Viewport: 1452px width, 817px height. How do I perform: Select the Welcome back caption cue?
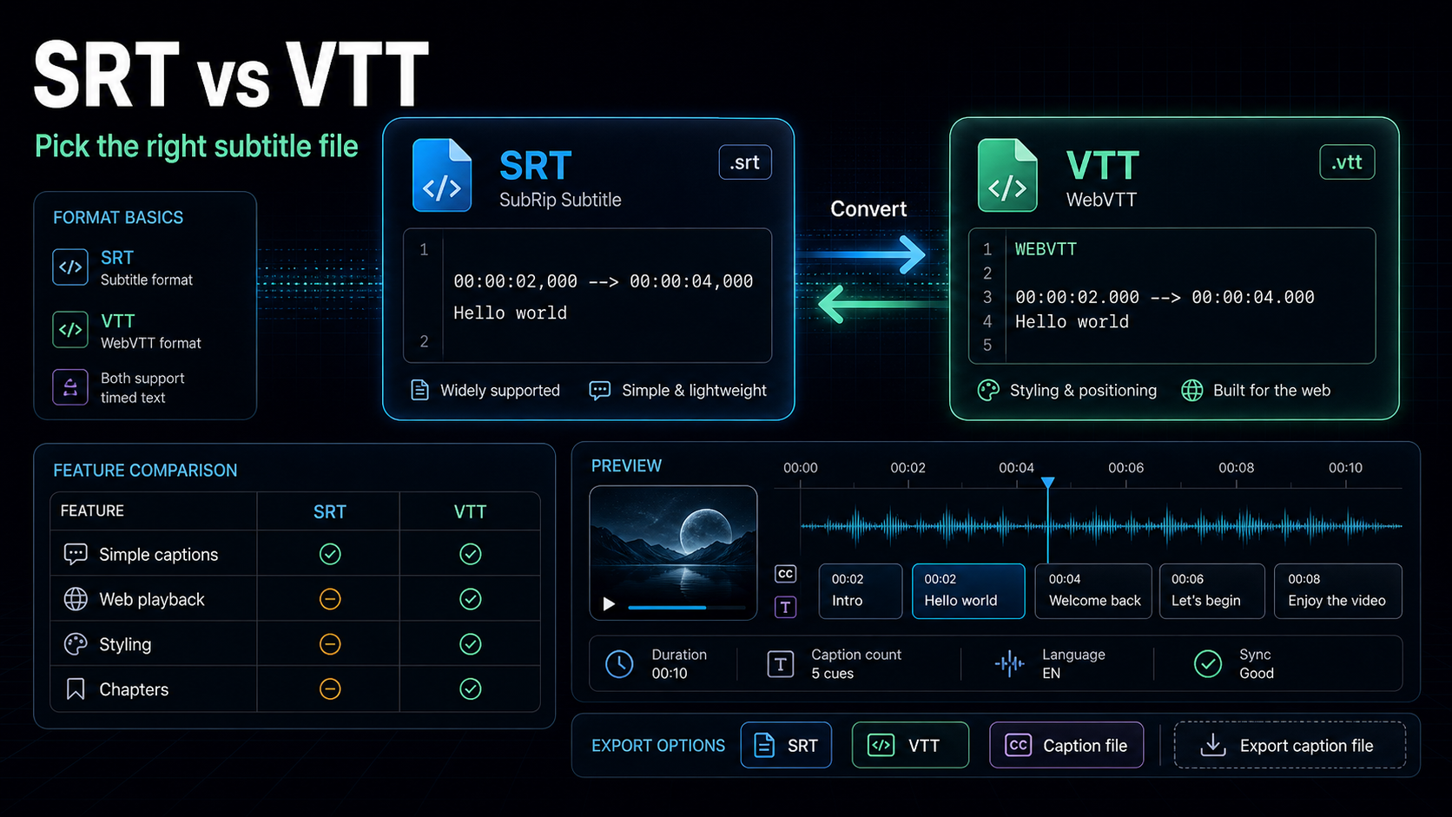(x=1093, y=591)
